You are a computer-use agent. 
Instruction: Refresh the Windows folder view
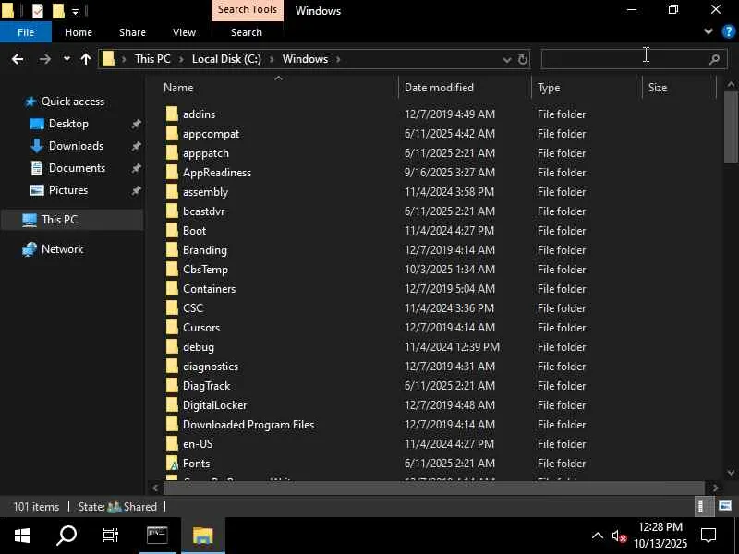(x=523, y=59)
